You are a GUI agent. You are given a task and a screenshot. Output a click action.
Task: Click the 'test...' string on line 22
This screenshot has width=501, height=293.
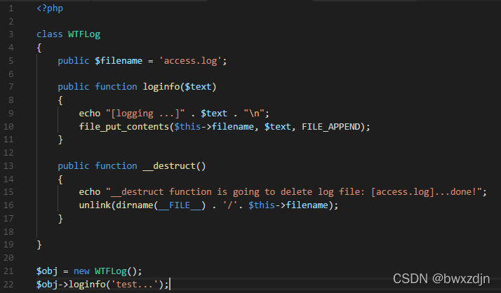click(x=134, y=285)
